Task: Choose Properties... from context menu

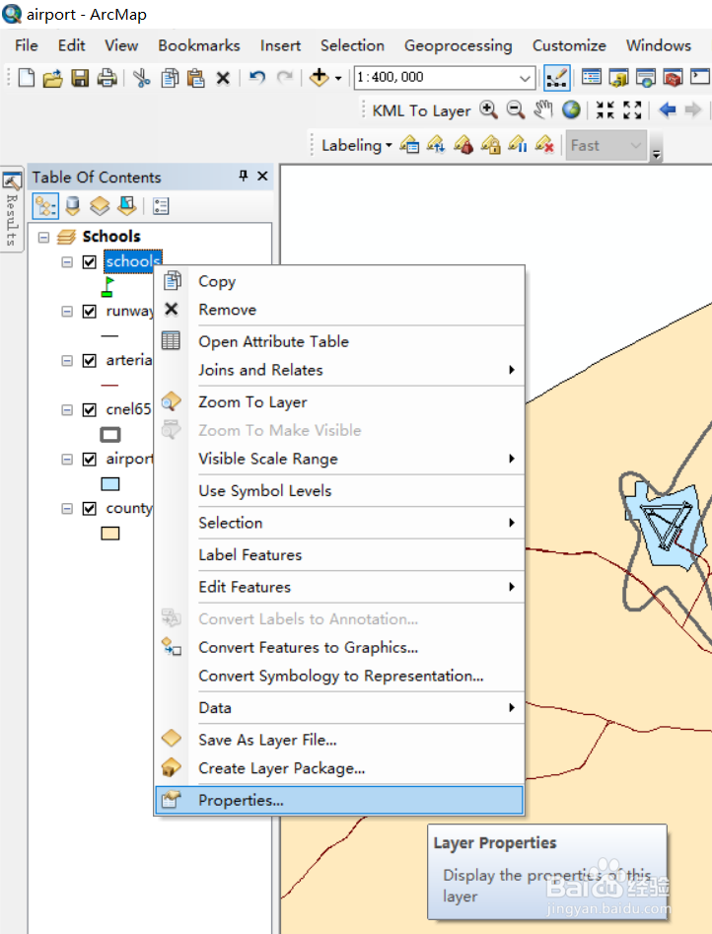Action: [339, 800]
